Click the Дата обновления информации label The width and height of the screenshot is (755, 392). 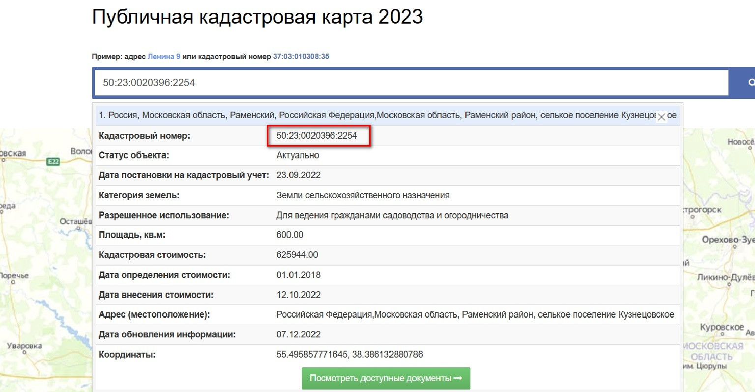pos(167,334)
